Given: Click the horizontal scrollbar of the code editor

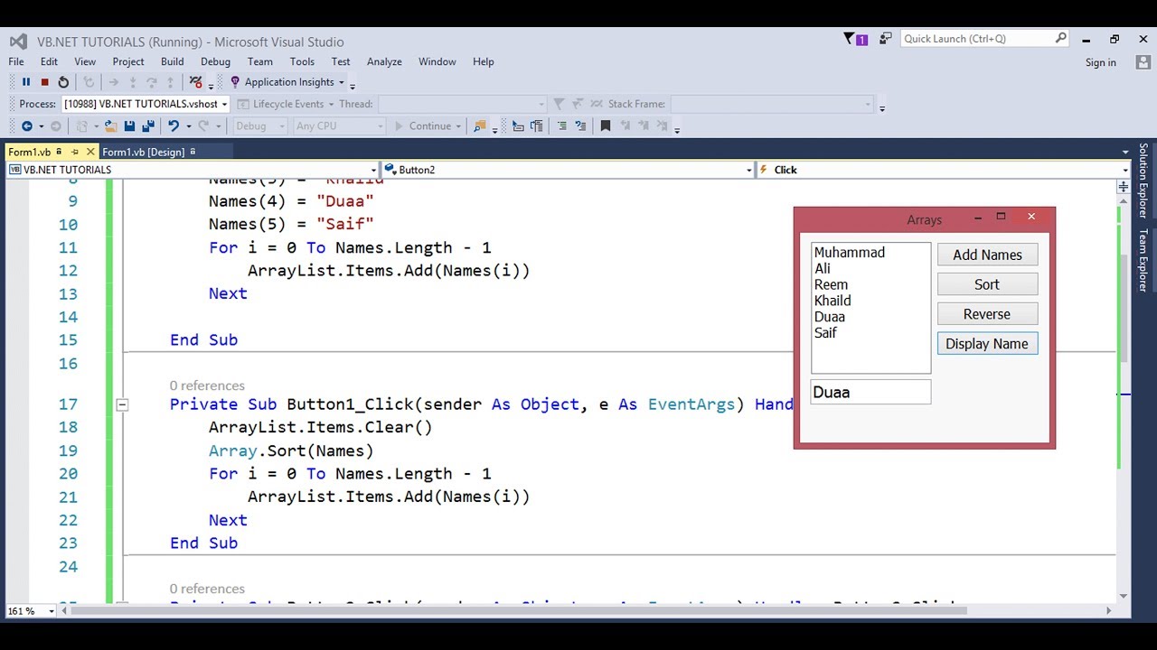Looking at the screenshot, I should [519, 611].
